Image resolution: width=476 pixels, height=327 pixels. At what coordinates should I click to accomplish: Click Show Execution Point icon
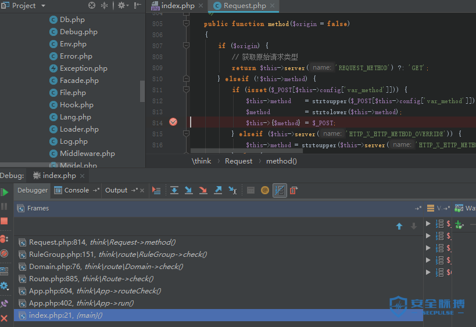[x=156, y=190]
